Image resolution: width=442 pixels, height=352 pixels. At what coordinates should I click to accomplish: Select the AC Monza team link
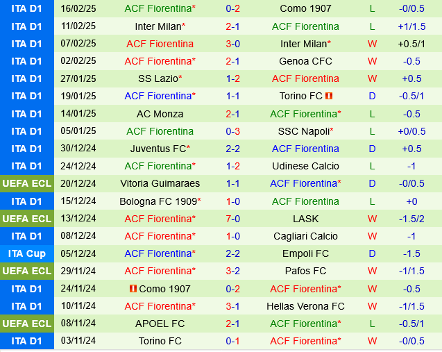coord(160,114)
